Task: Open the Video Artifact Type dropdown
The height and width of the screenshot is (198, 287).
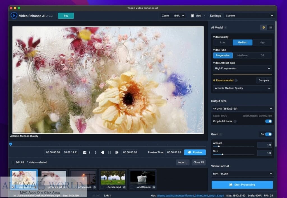Action: tap(242, 68)
